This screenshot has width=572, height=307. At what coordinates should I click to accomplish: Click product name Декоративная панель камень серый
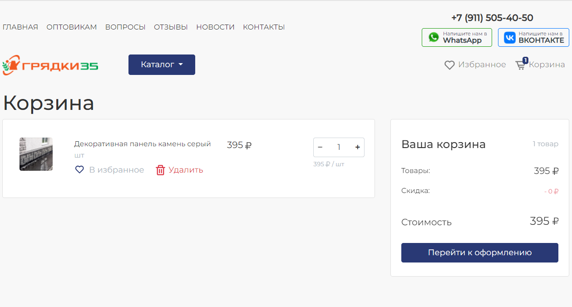[x=143, y=144]
